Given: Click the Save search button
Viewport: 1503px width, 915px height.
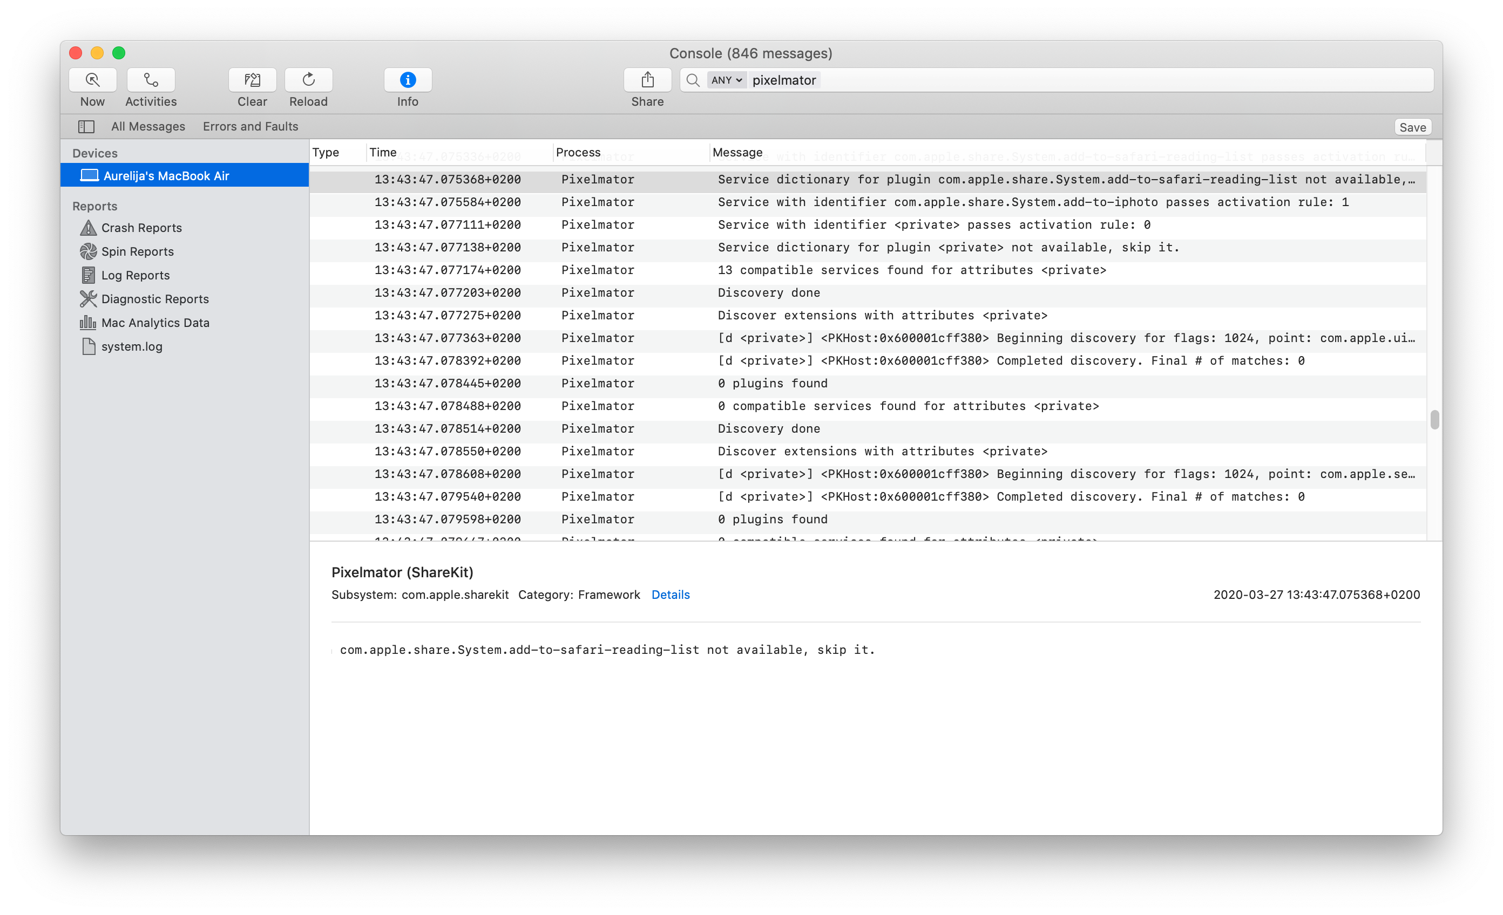Looking at the screenshot, I should click(x=1412, y=127).
